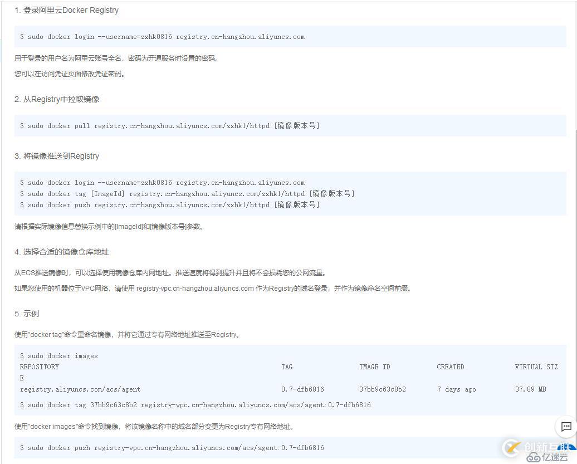The image size is (577, 464).
Task: Select the "$ sudo docker images" command line
Action: coord(59,356)
